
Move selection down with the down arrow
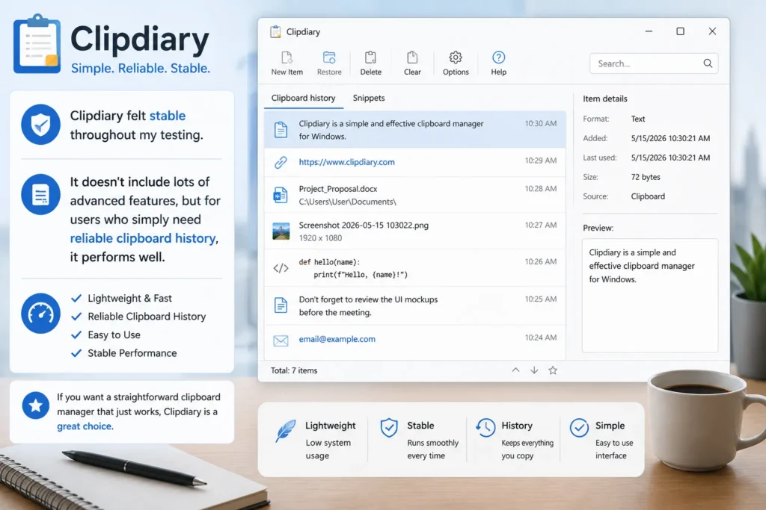click(534, 370)
